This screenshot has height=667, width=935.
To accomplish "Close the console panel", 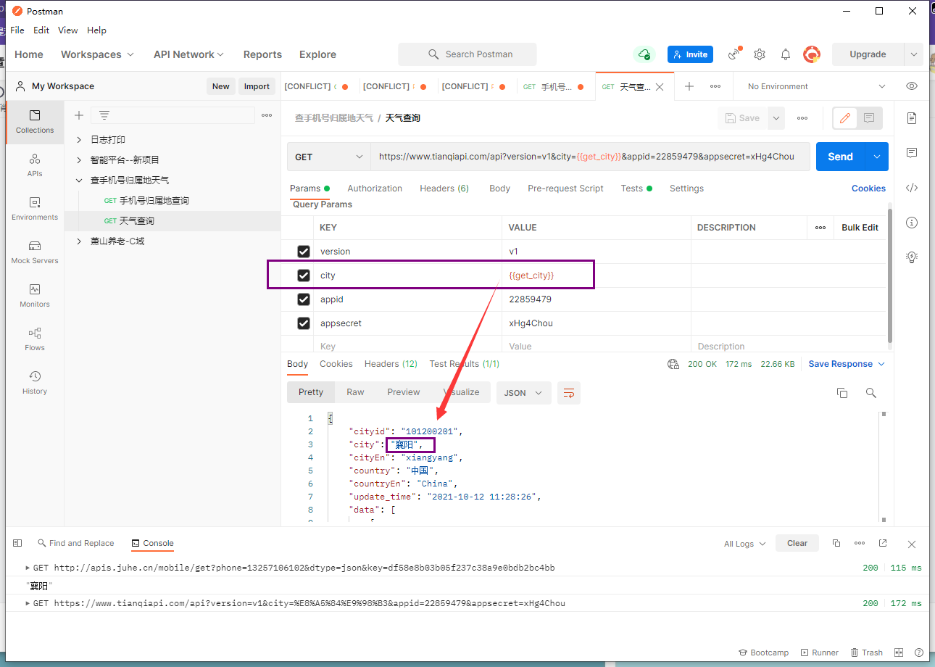I will [912, 544].
